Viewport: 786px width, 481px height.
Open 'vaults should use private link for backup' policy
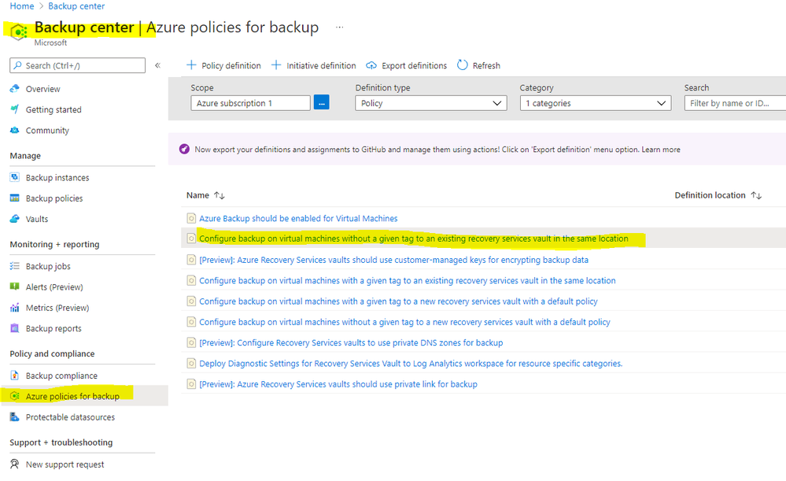338,384
